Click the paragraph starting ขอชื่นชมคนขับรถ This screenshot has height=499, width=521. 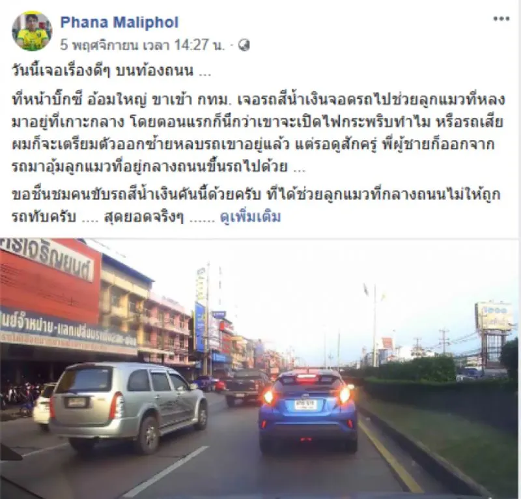256,205
